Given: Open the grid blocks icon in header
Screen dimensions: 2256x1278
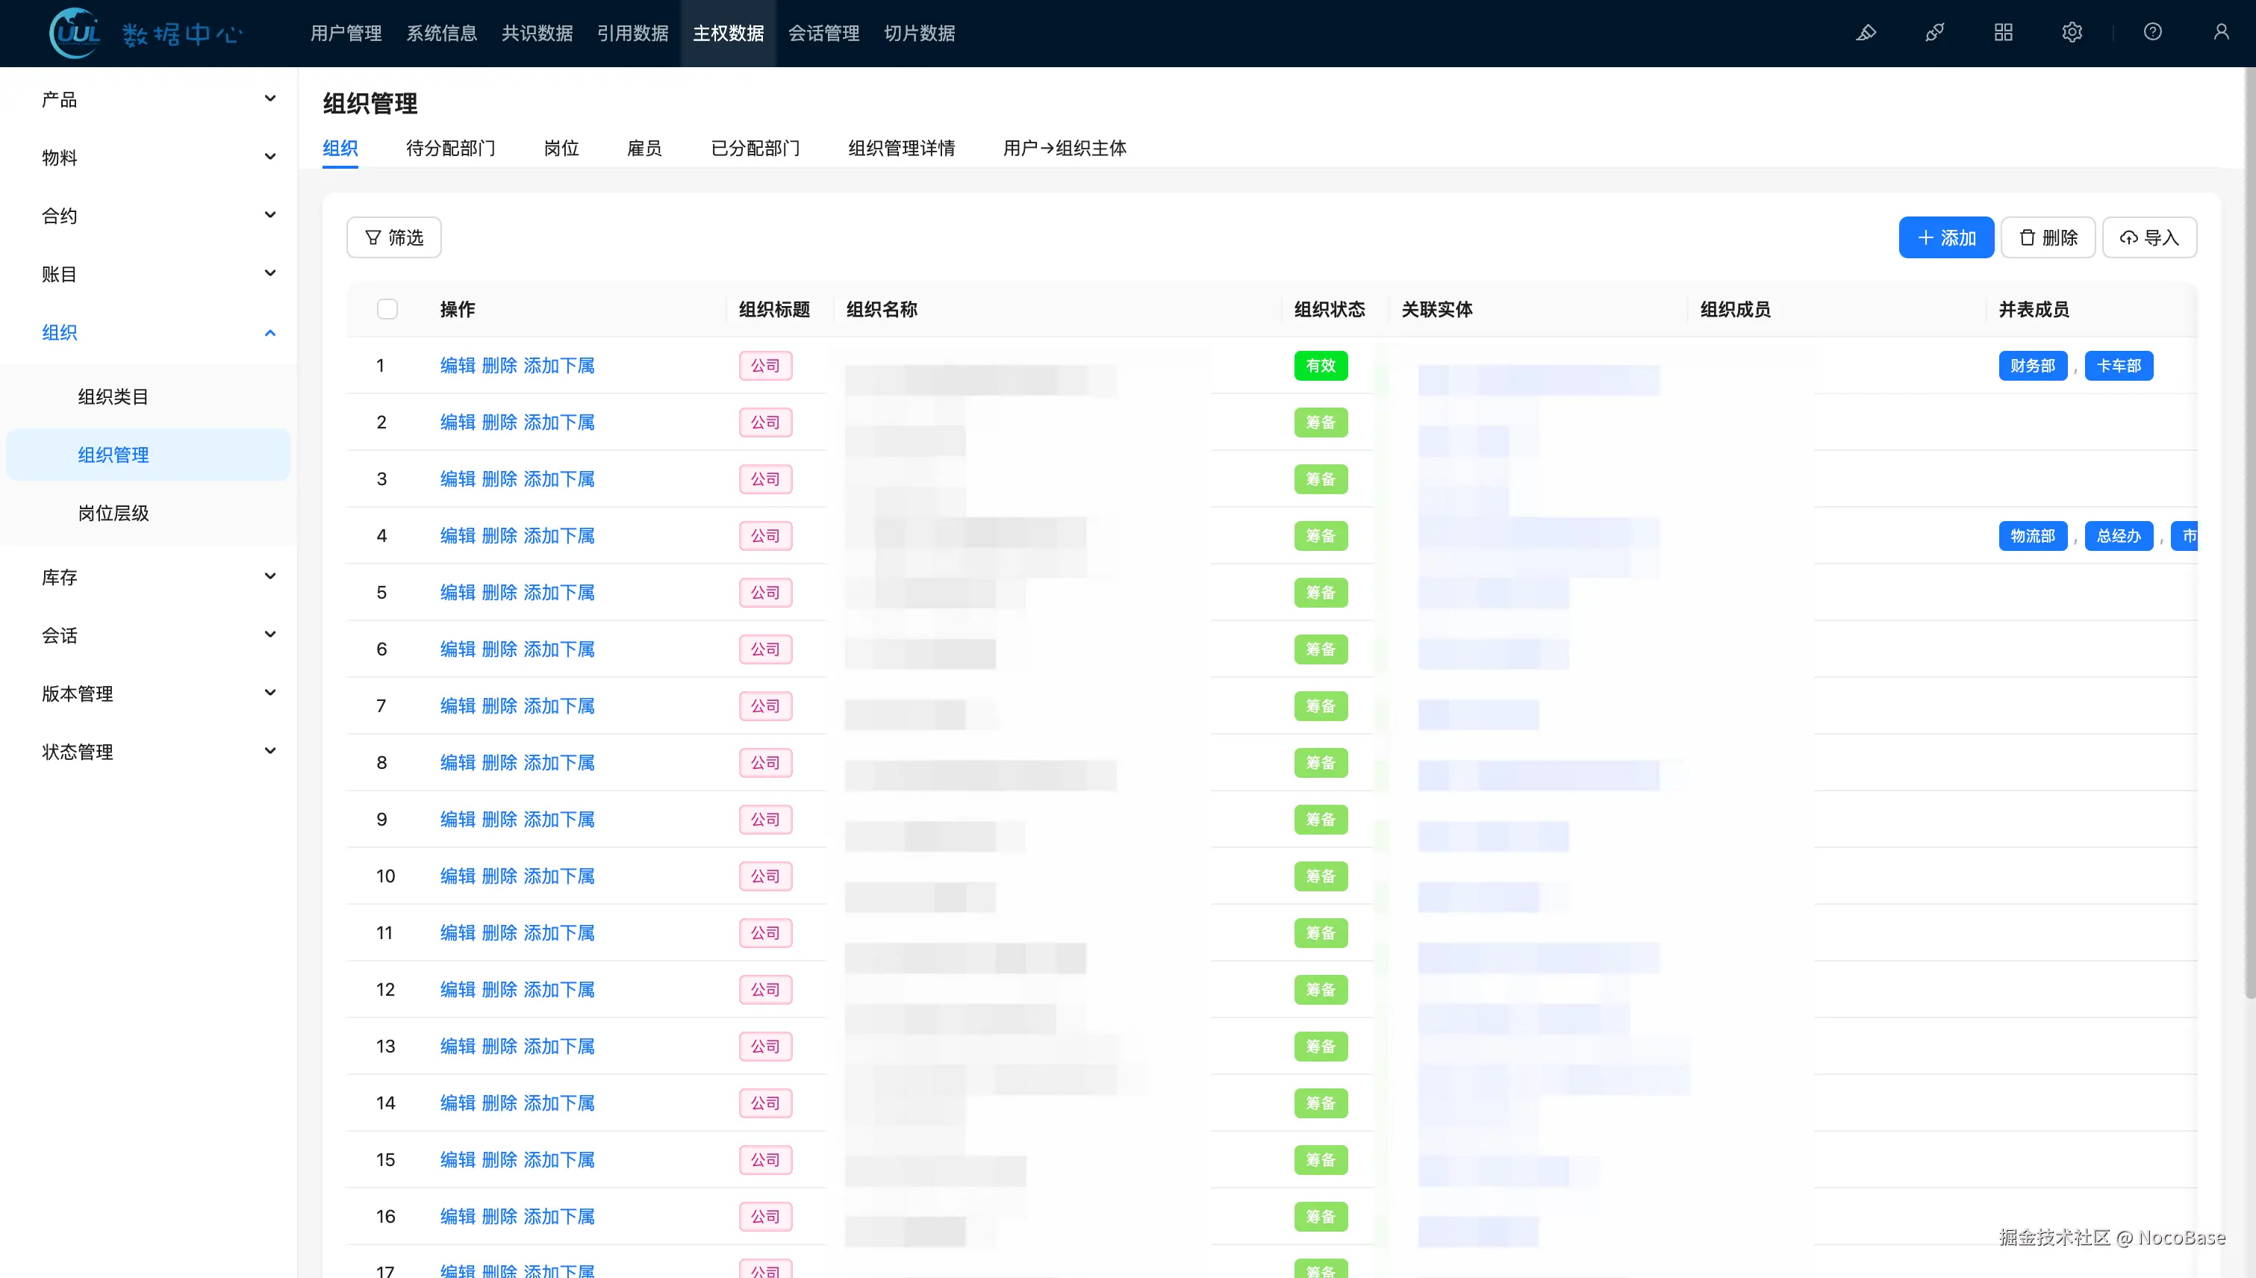Looking at the screenshot, I should (x=2003, y=33).
